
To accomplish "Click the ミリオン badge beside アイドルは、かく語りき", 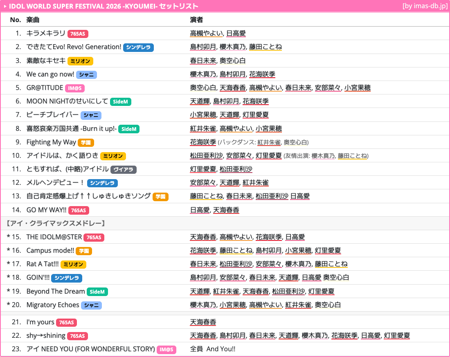I will pyautogui.click(x=113, y=156).
